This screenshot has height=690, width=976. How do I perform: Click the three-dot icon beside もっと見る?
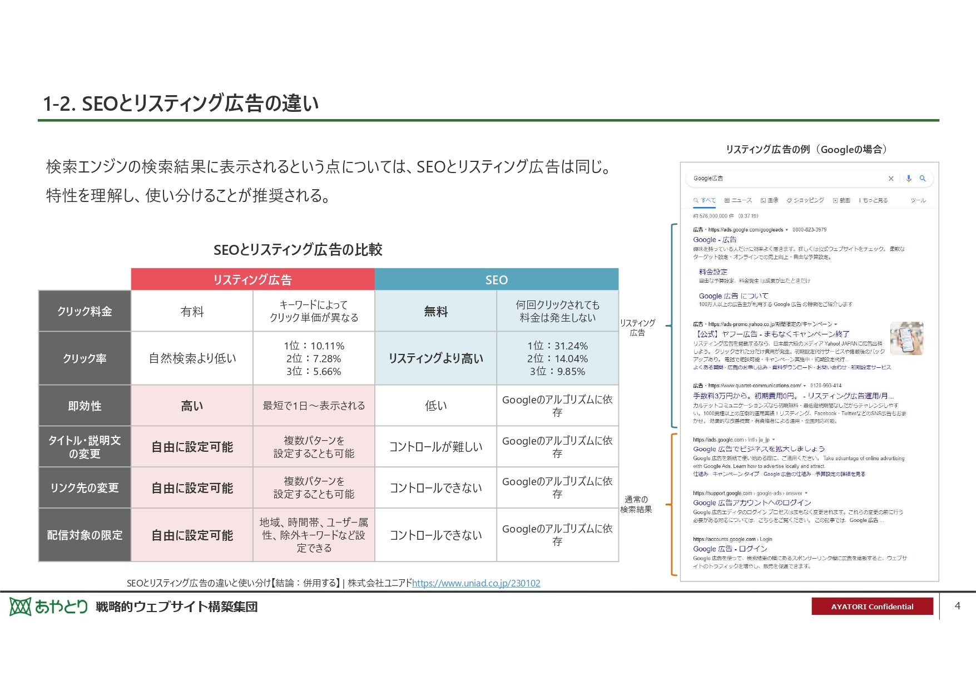pos(860,200)
